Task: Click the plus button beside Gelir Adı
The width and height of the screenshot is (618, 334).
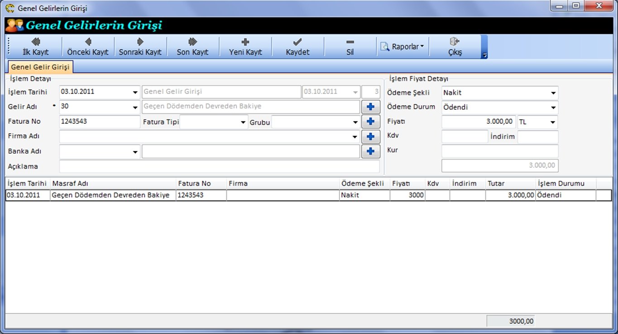Action: click(370, 107)
